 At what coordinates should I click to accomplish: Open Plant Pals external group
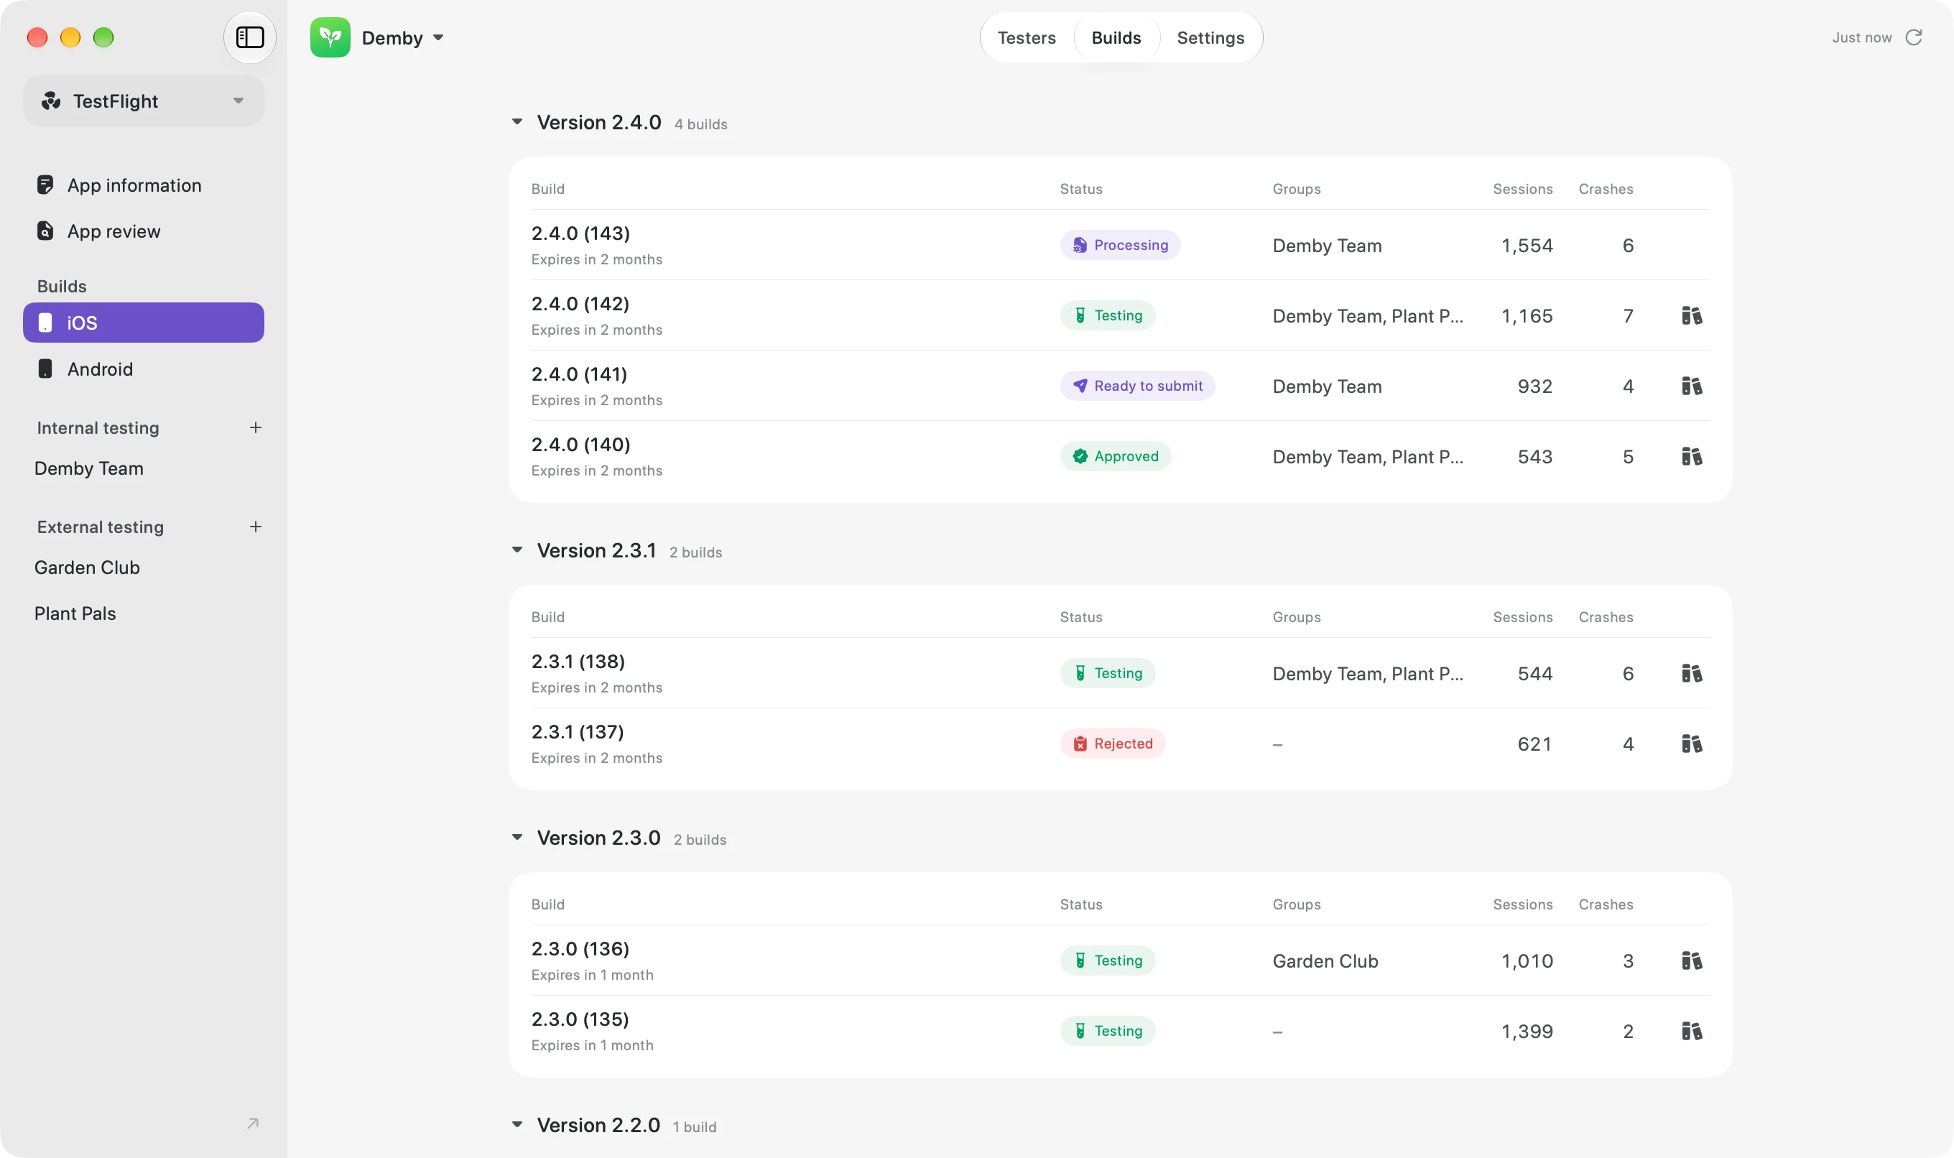point(75,613)
